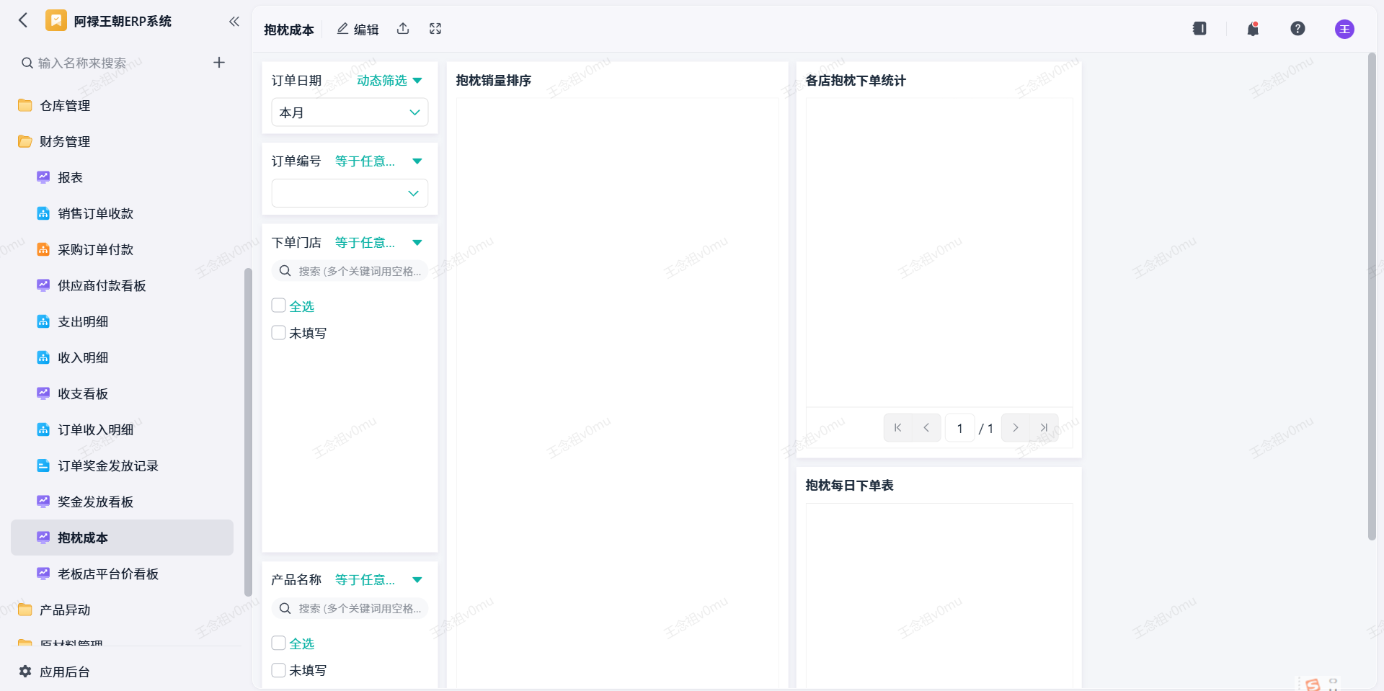Image resolution: width=1384 pixels, height=691 pixels.
Task: Open 供应商付款看板 in sidebar
Action: pos(123,285)
